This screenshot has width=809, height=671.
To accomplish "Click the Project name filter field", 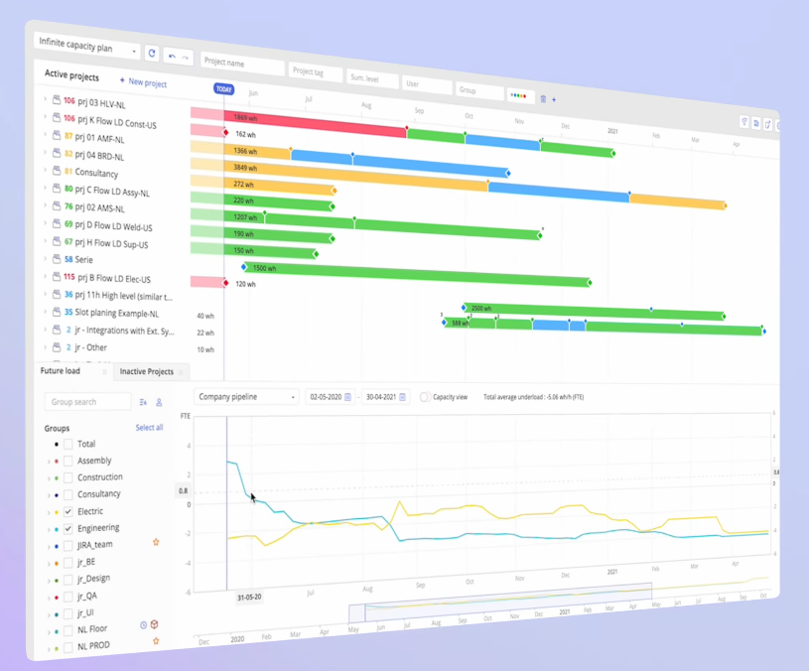I will [x=242, y=64].
